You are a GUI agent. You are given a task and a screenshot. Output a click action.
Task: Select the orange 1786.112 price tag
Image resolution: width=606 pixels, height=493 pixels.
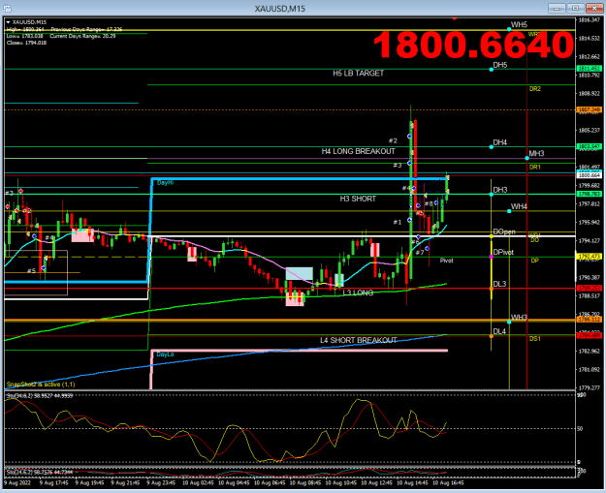[x=590, y=320]
